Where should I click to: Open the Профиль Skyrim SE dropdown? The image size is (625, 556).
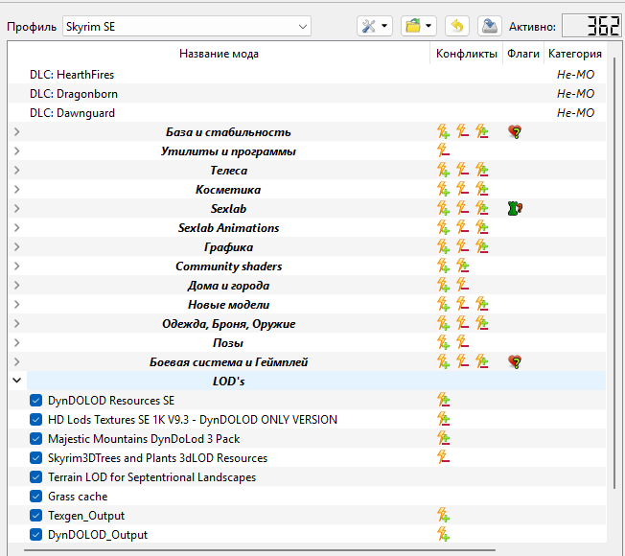click(x=187, y=26)
